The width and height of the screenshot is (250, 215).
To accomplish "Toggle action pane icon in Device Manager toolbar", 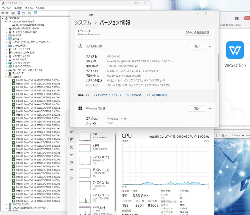I will [x=23, y=13].
